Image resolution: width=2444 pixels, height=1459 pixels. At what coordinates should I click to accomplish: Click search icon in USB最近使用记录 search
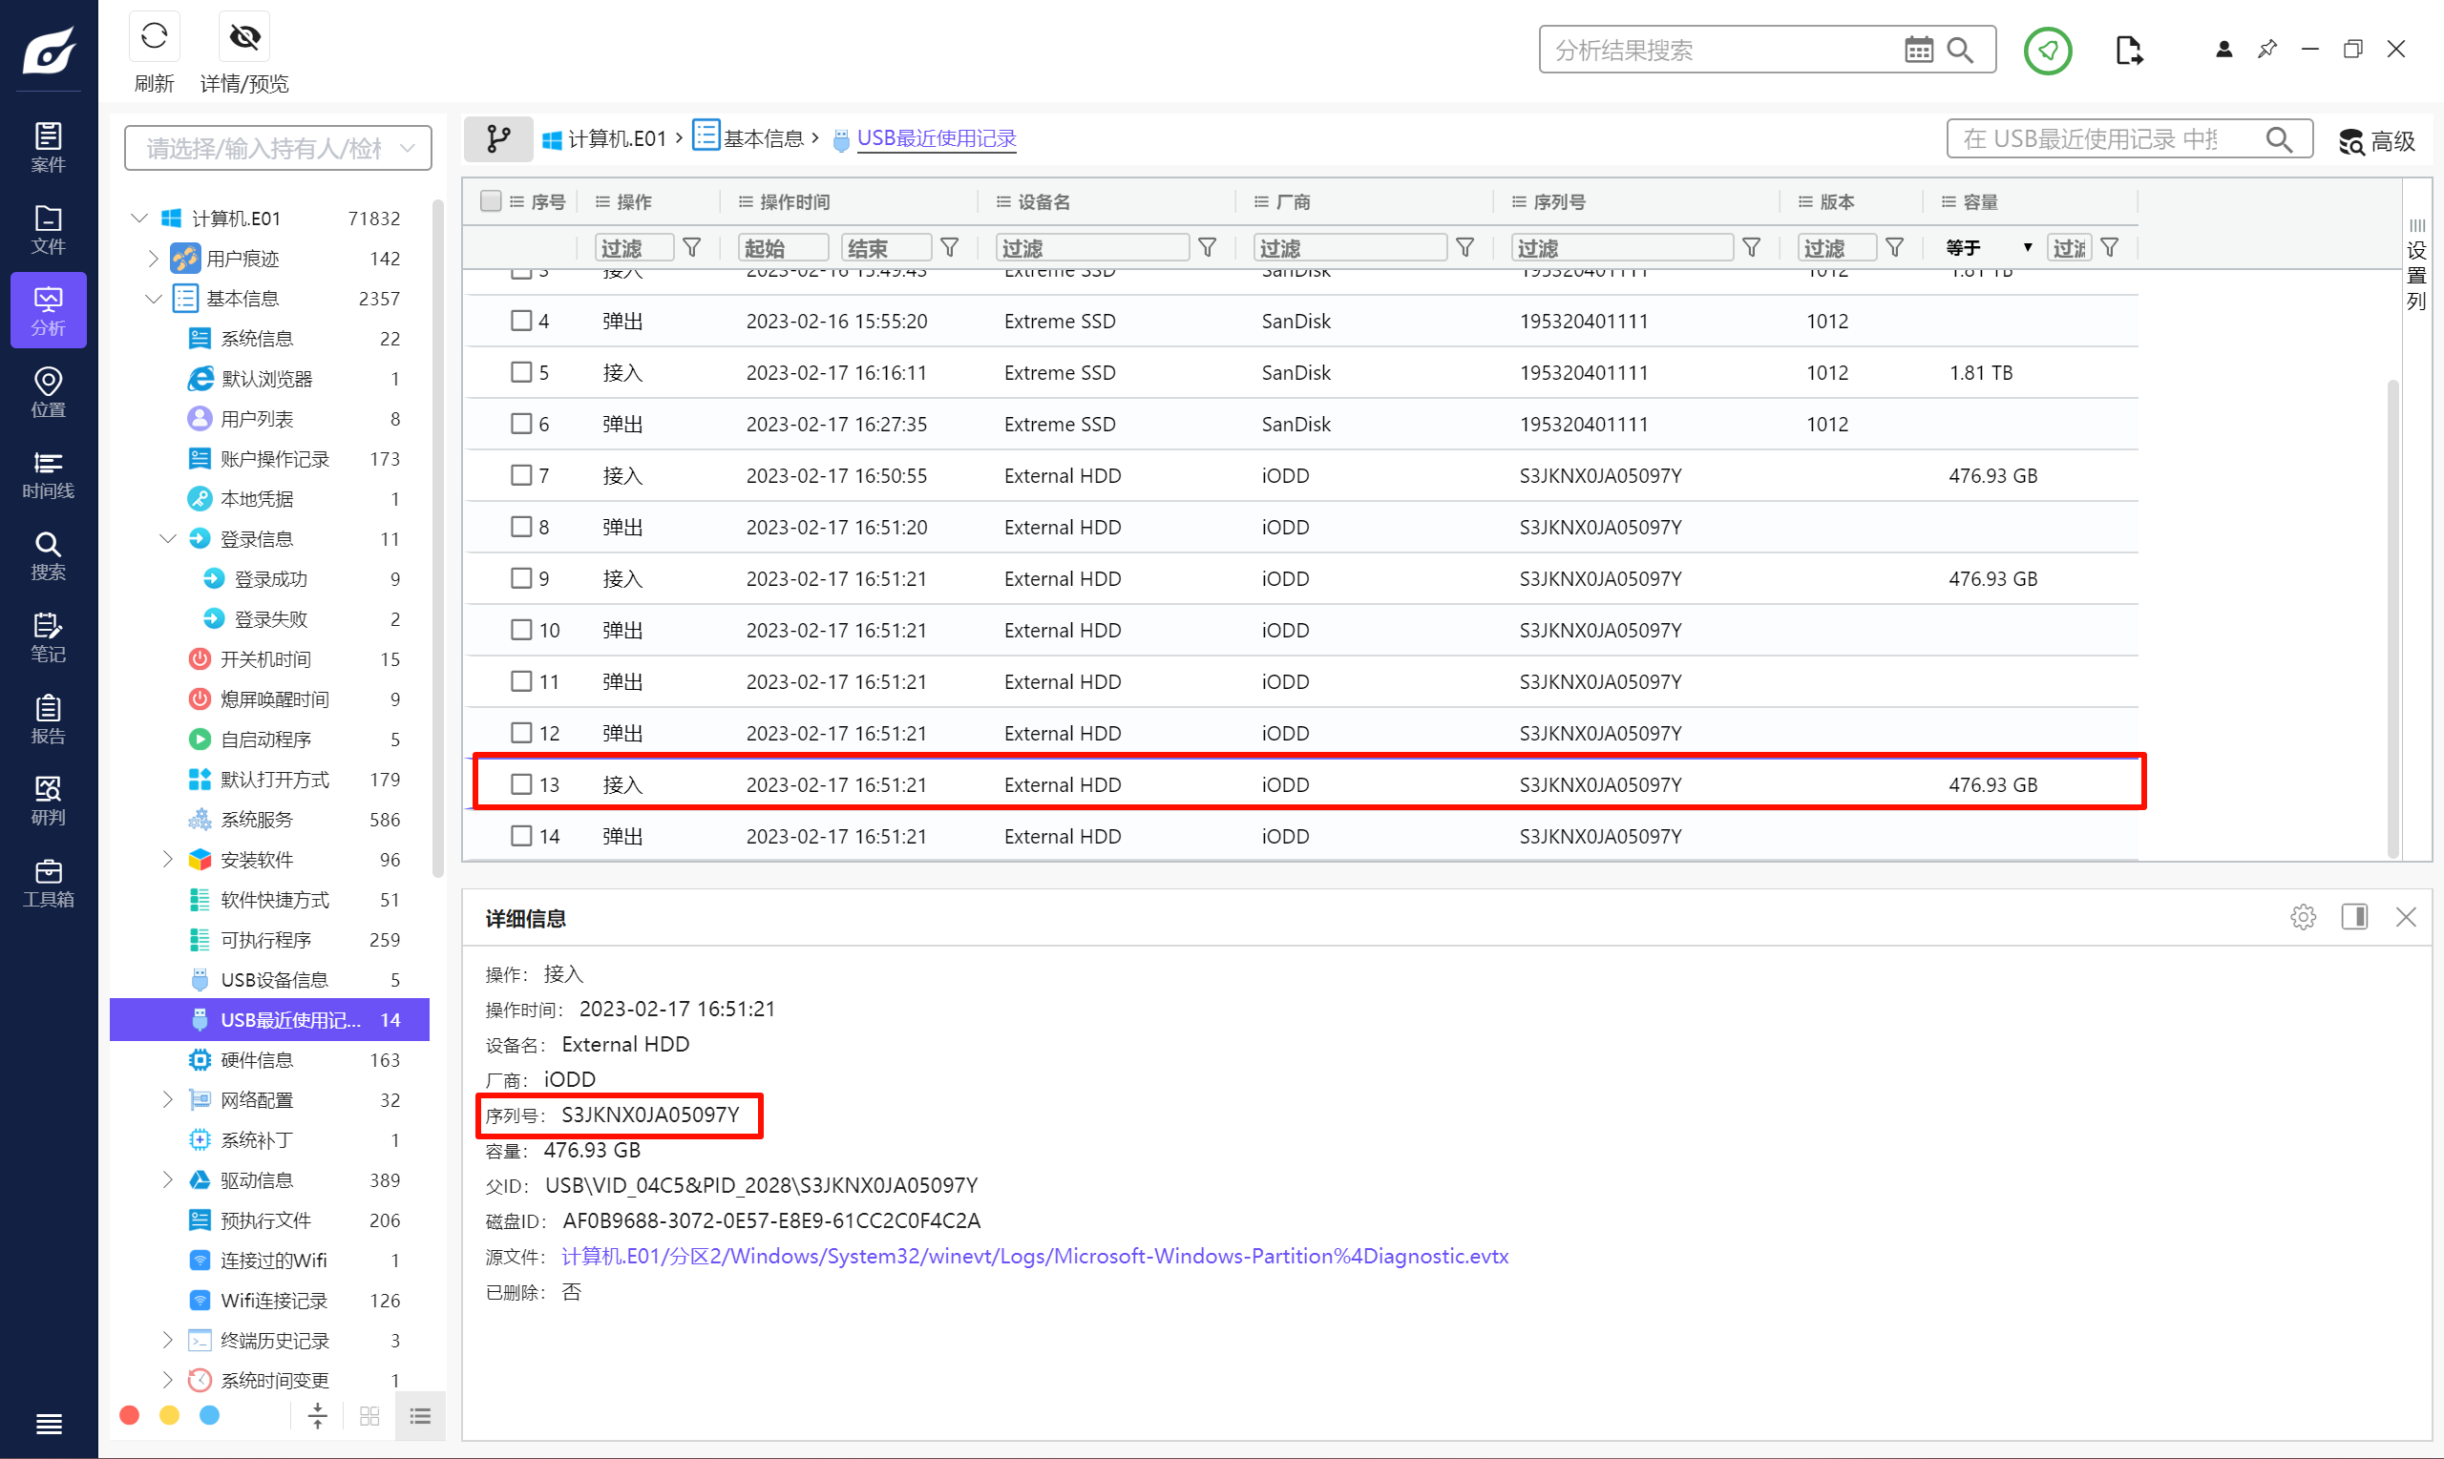[2279, 139]
